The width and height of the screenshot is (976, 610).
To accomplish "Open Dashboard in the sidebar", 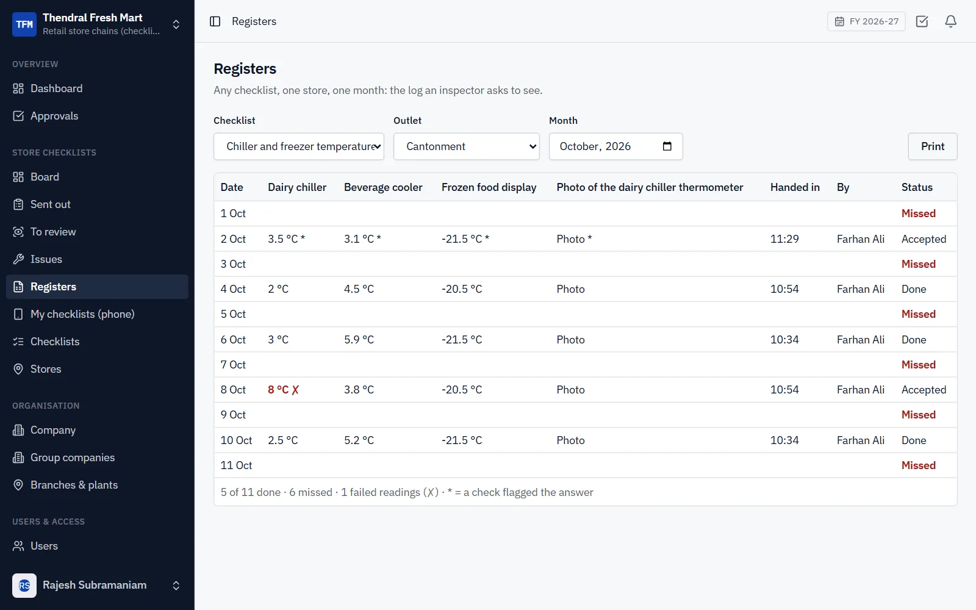I will point(98,88).
